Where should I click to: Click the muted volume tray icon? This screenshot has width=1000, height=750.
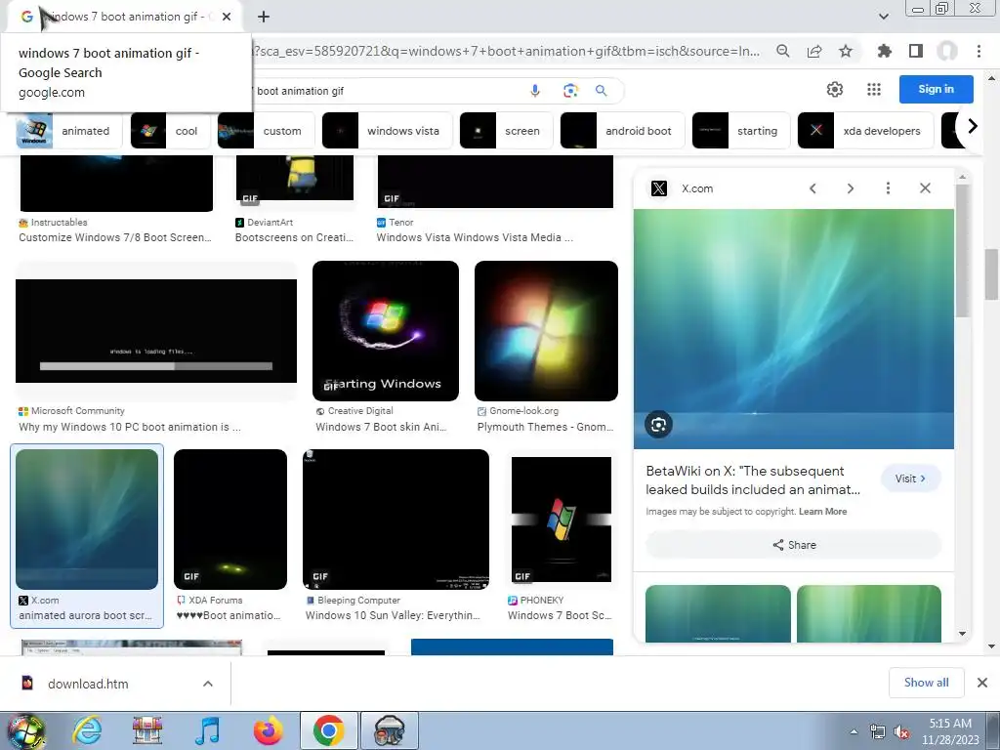901,732
